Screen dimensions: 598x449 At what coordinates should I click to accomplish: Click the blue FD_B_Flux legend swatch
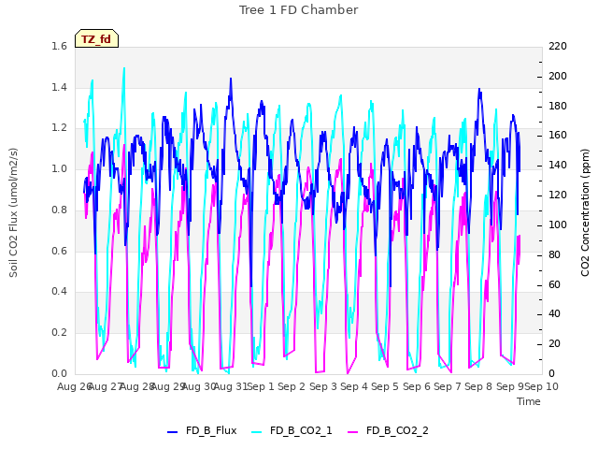coord(172,432)
